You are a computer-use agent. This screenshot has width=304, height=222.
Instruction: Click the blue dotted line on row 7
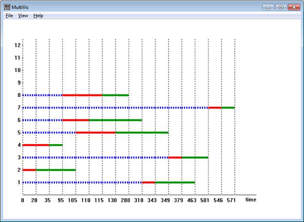point(115,108)
